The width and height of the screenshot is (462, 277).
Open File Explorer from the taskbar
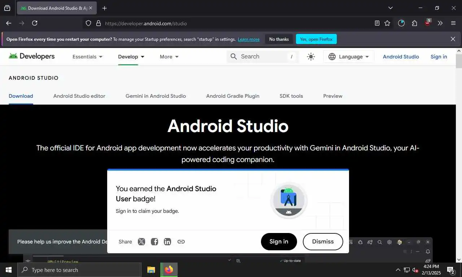[x=151, y=270]
